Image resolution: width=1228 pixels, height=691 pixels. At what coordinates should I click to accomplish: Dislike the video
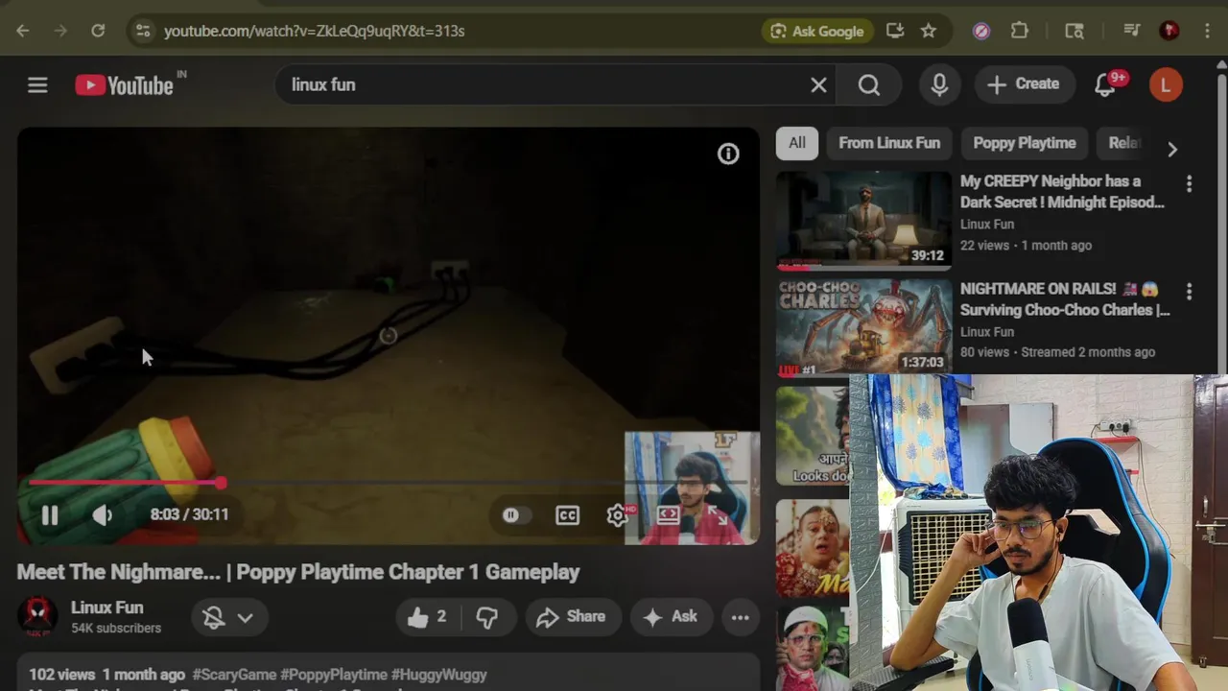pos(488,617)
